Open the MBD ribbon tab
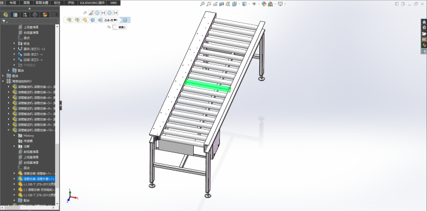 (114, 3)
